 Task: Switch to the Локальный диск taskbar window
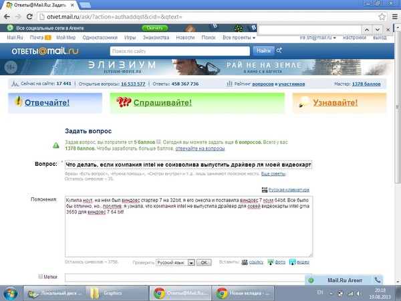(x=54, y=293)
